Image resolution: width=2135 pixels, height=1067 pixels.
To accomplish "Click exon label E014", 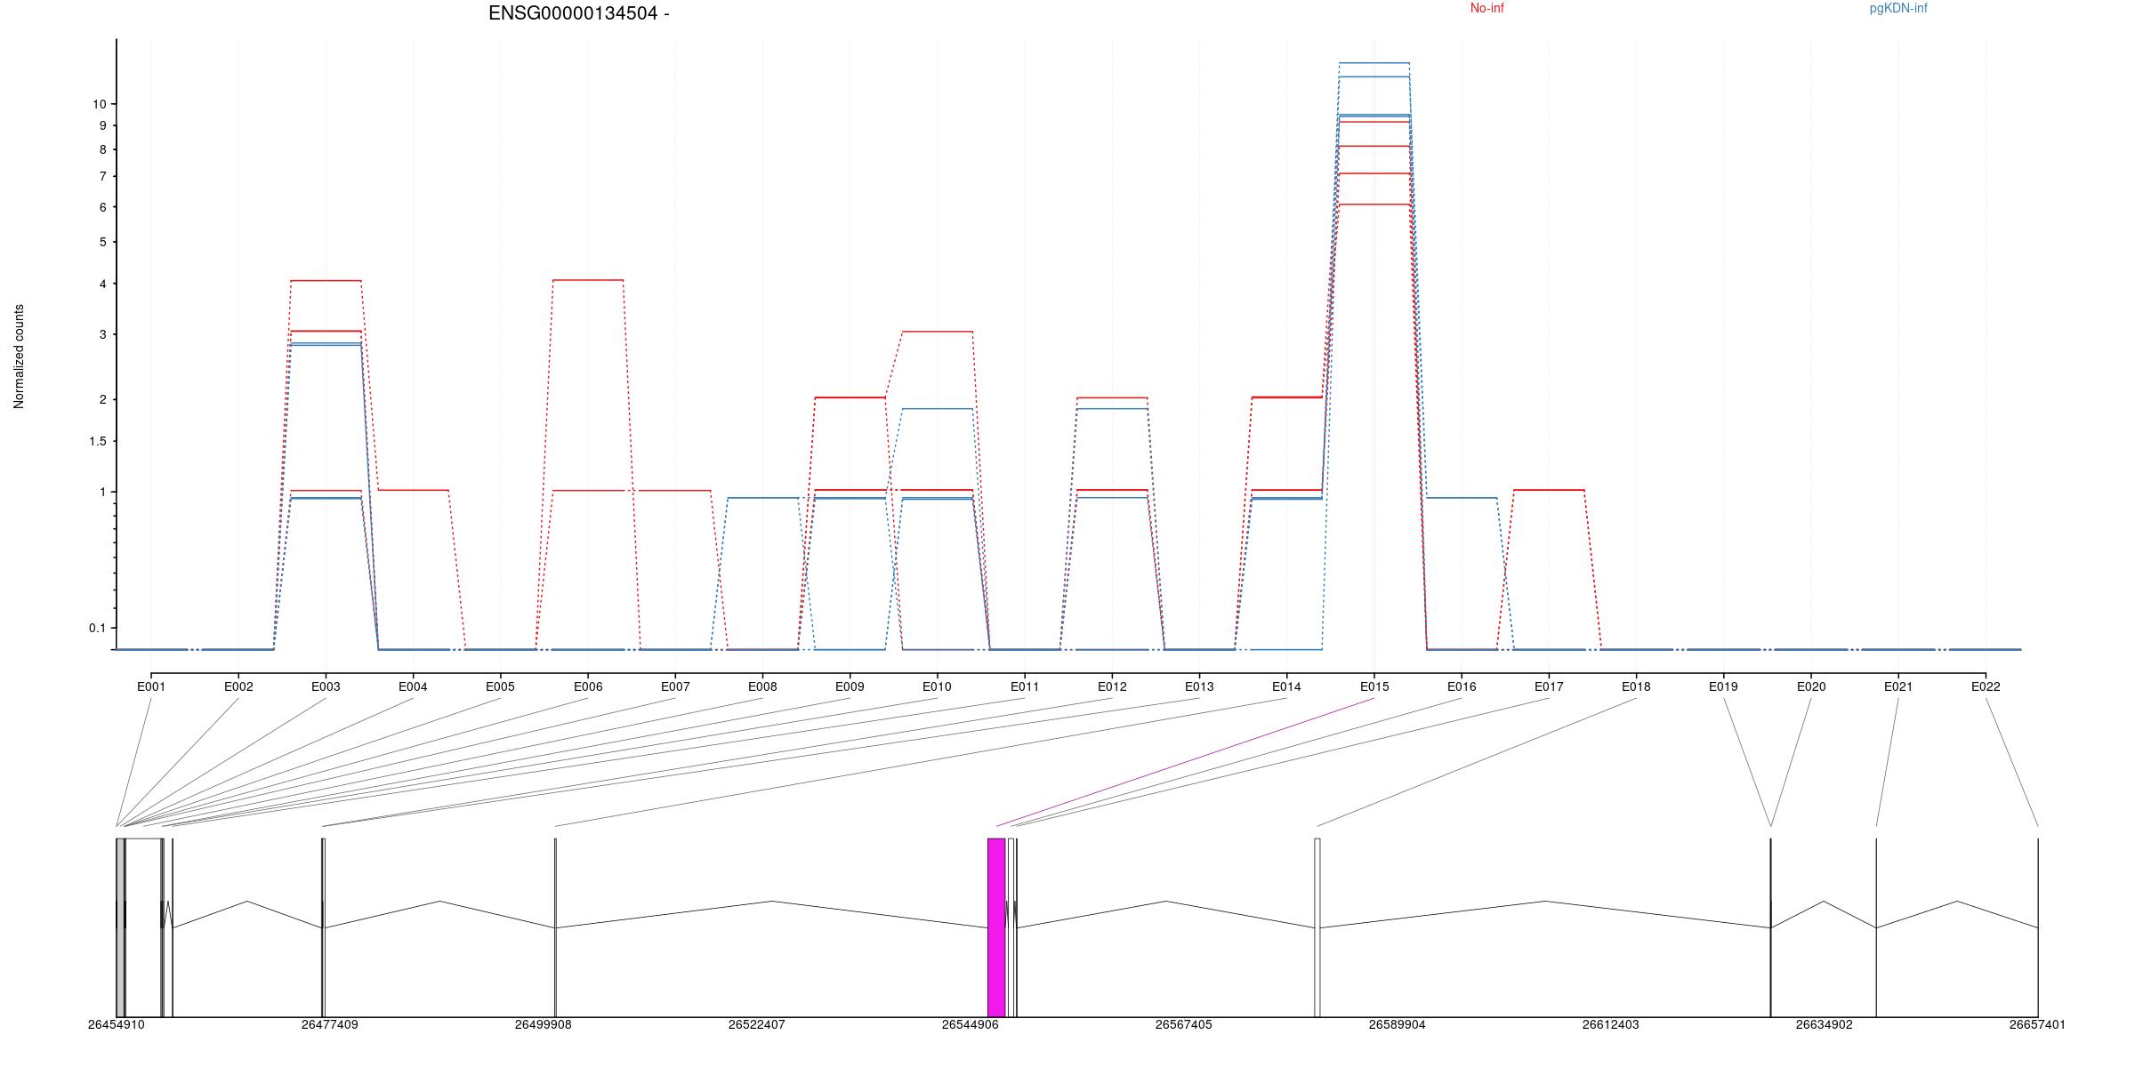I will point(1286,686).
